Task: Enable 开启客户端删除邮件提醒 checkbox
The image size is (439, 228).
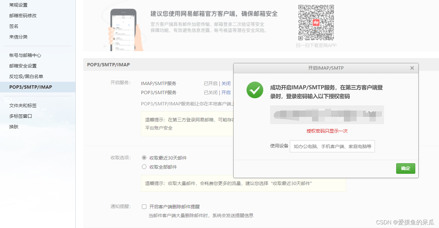Action: [x=144, y=207]
